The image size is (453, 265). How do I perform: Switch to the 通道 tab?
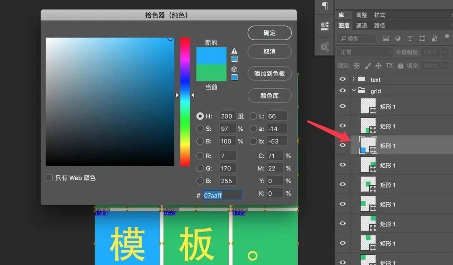(x=362, y=26)
